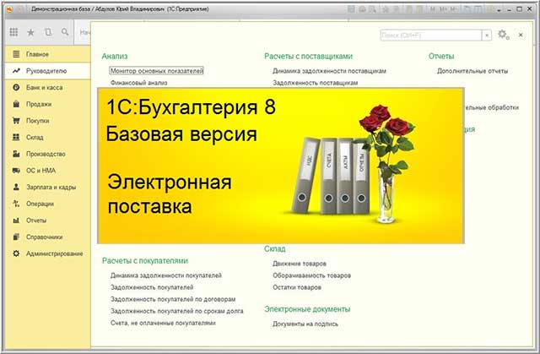The width and height of the screenshot is (540, 354).
Task: Open the Продажи section
Action: [x=48, y=104]
